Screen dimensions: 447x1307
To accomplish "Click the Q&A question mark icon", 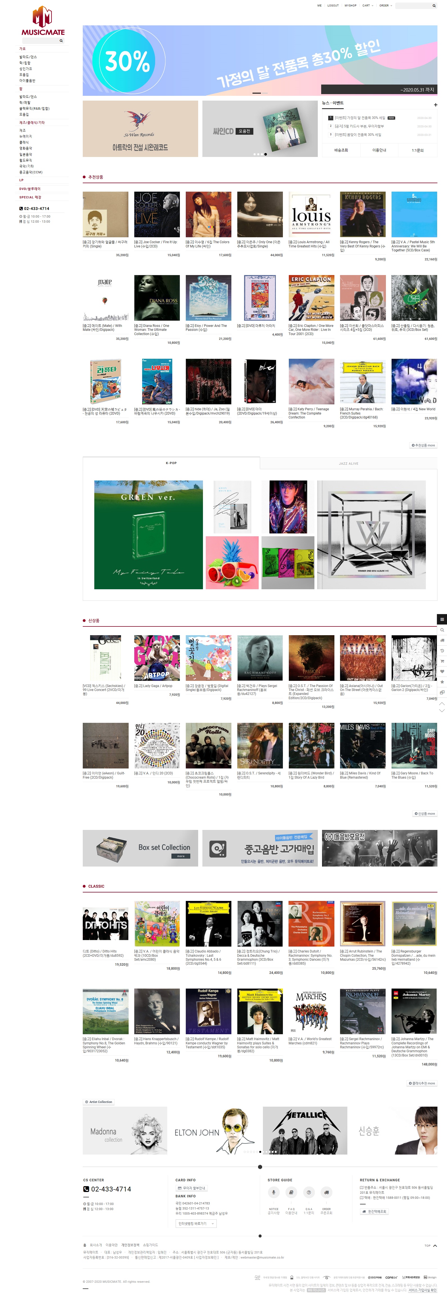I will pos(309,1192).
